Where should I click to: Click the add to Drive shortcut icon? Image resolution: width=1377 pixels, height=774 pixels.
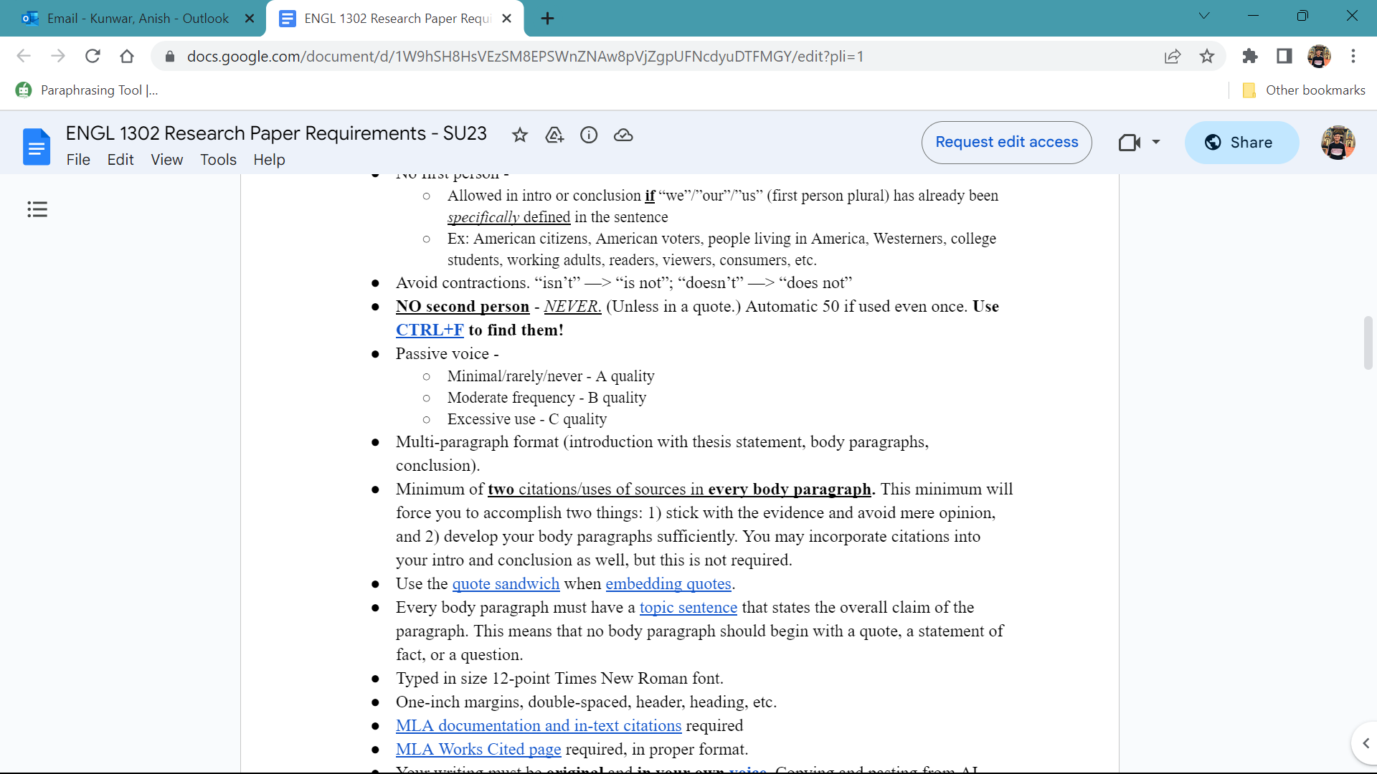554,135
